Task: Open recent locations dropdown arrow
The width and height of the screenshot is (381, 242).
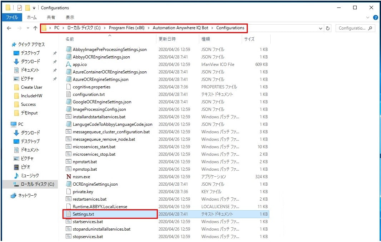Action: [28, 28]
